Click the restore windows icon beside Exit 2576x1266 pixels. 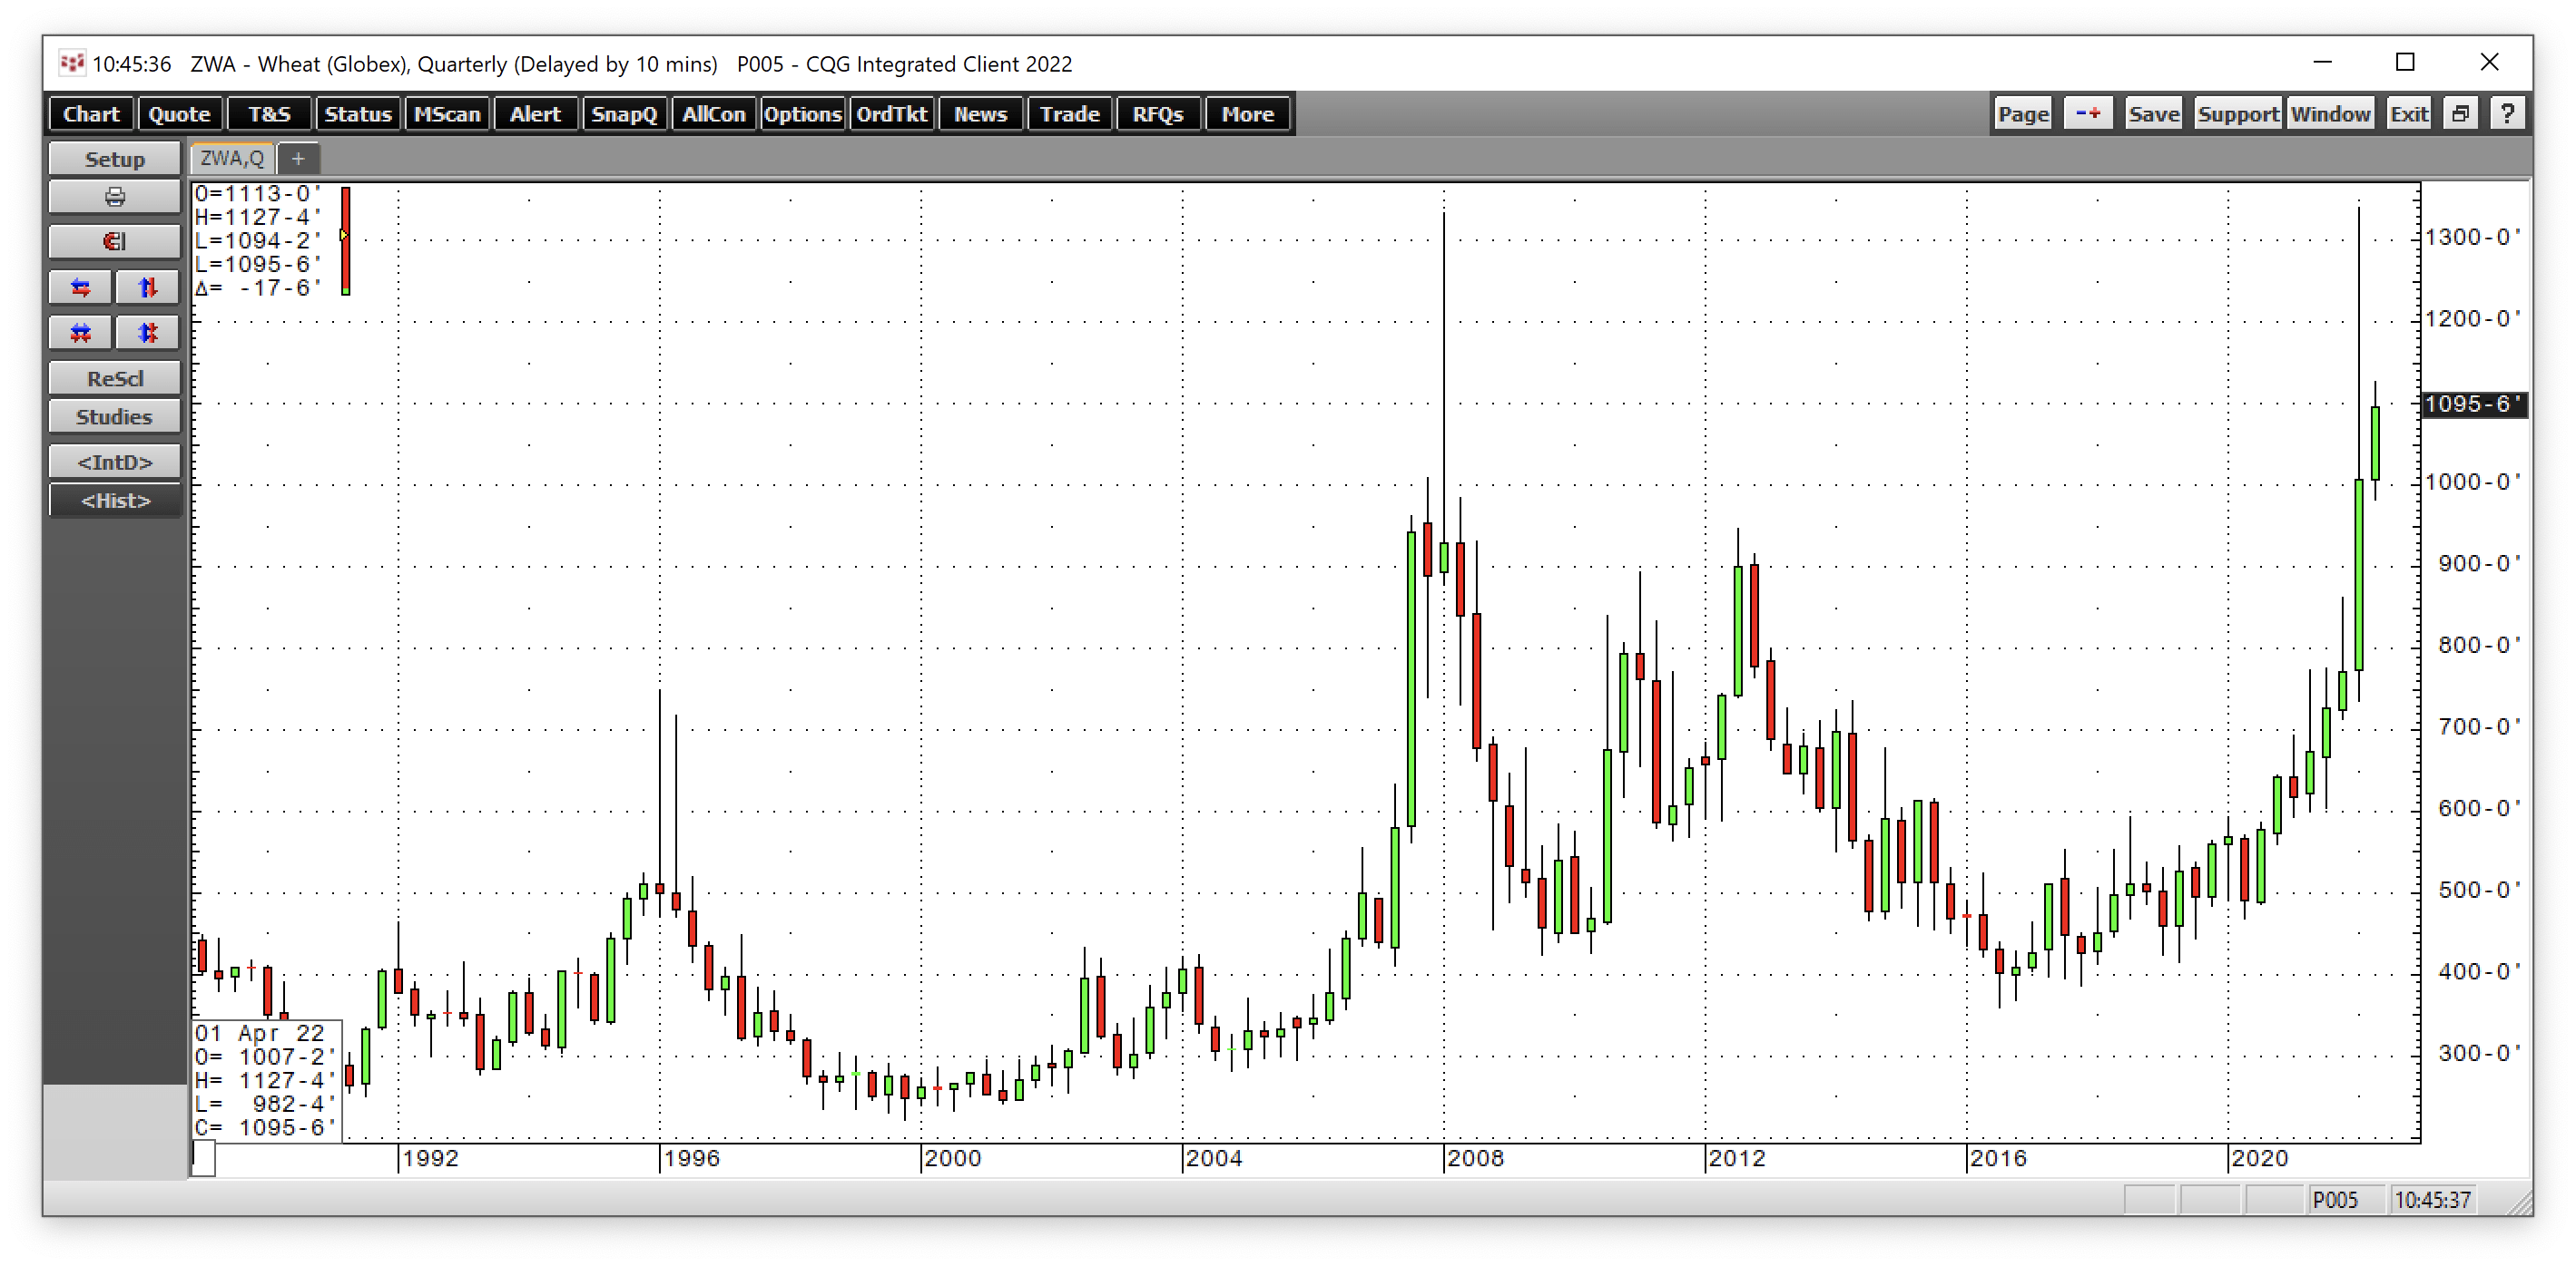coord(2460,114)
